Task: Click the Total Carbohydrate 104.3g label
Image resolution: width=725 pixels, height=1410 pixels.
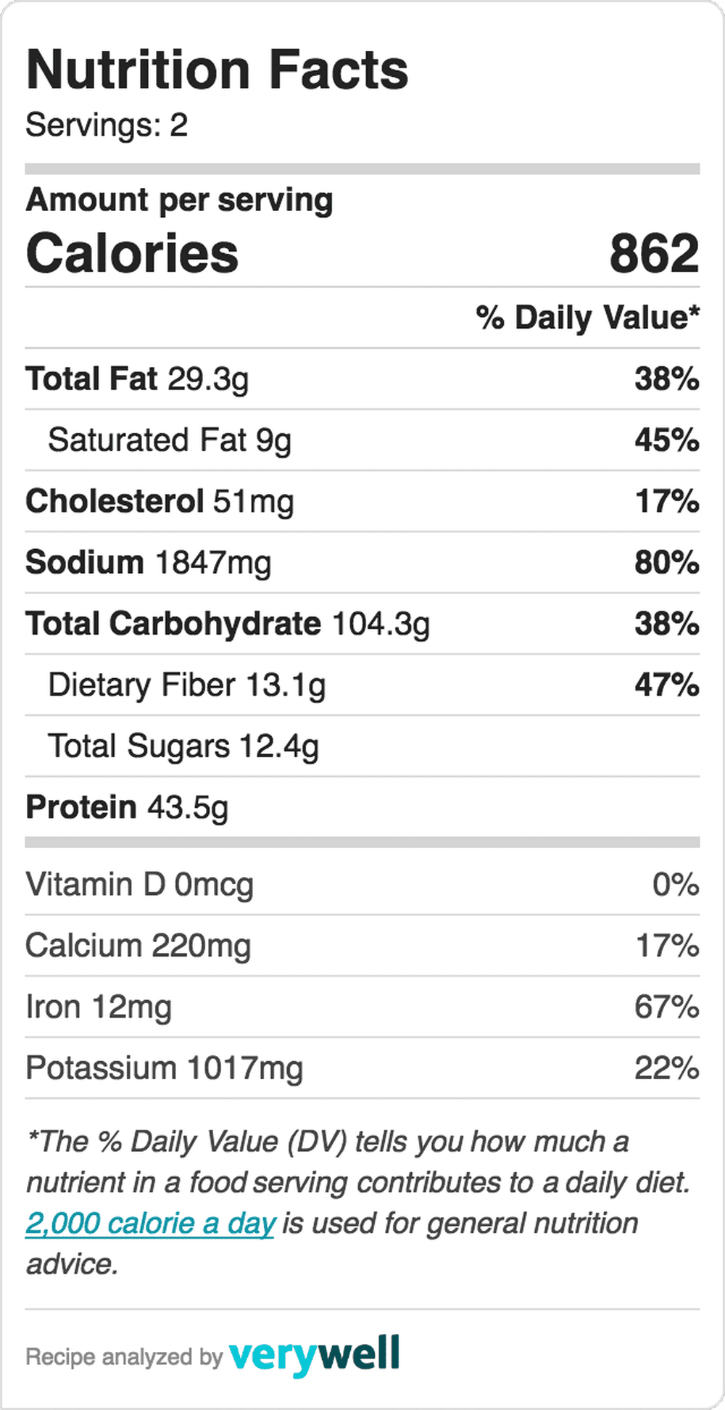Action: [228, 624]
